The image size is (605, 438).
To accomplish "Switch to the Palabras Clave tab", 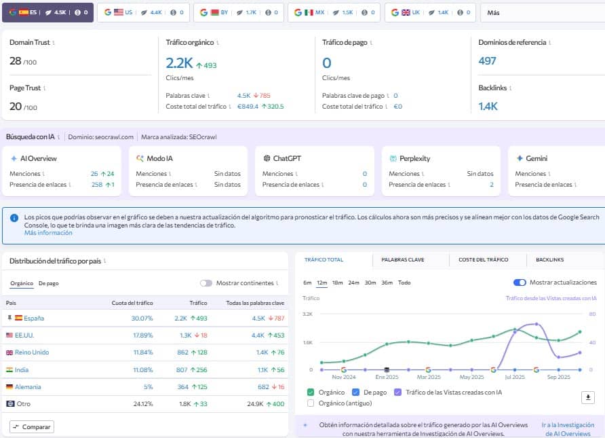I will (403, 259).
